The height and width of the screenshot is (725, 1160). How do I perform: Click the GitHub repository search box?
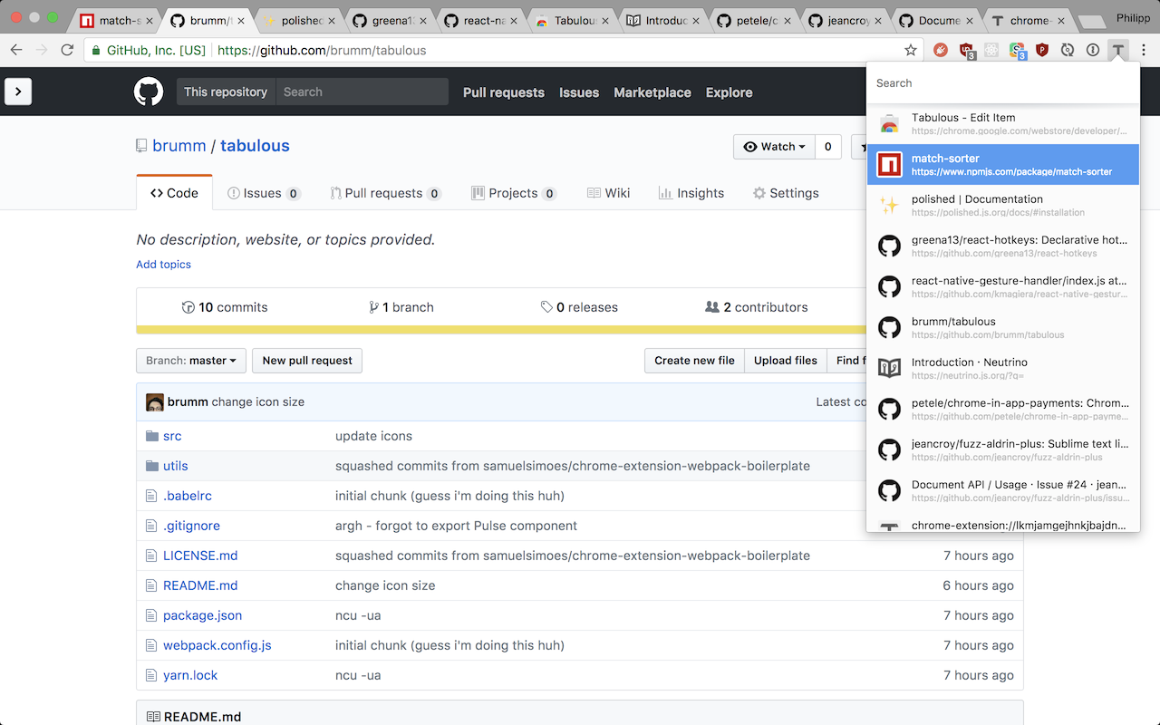pyautogui.click(x=362, y=92)
